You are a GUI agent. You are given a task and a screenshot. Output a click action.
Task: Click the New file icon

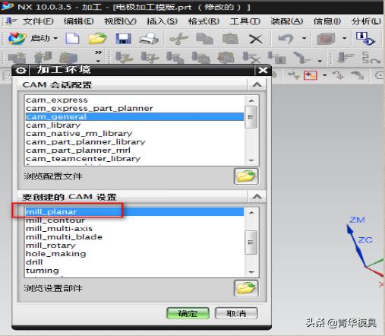pyautogui.click(x=72, y=39)
